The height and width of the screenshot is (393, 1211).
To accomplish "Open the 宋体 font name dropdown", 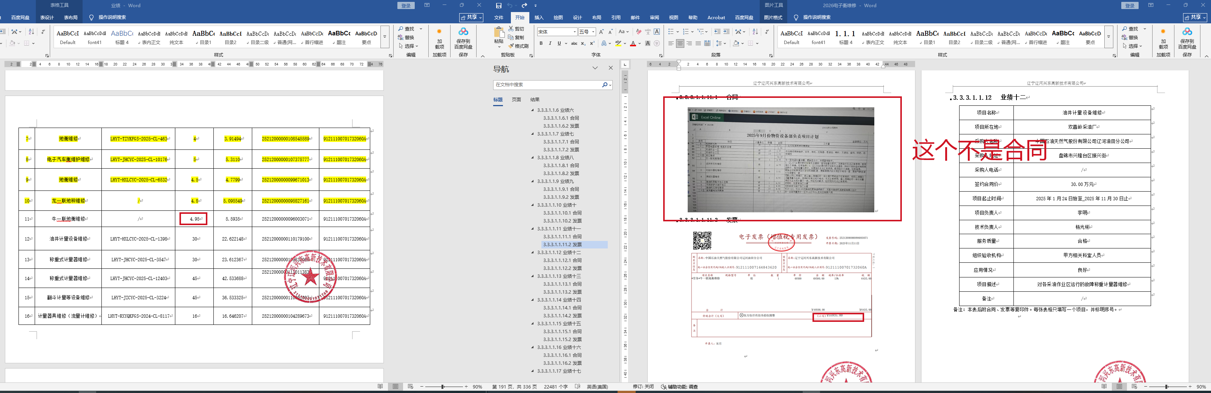I will click(575, 32).
